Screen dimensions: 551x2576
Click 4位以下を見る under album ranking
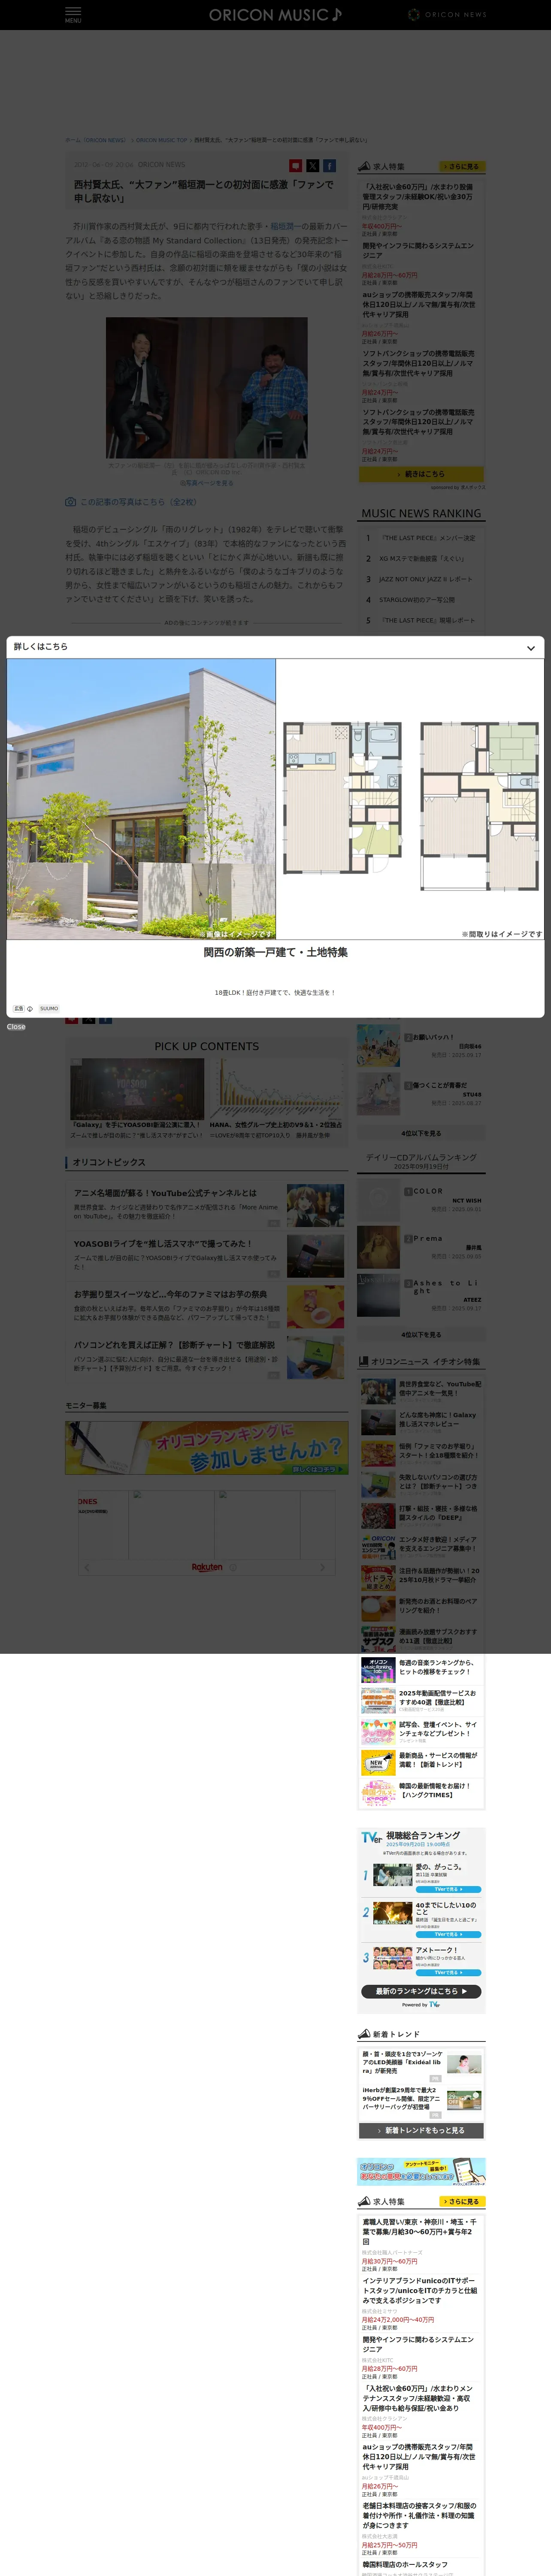click(421, 1334)
